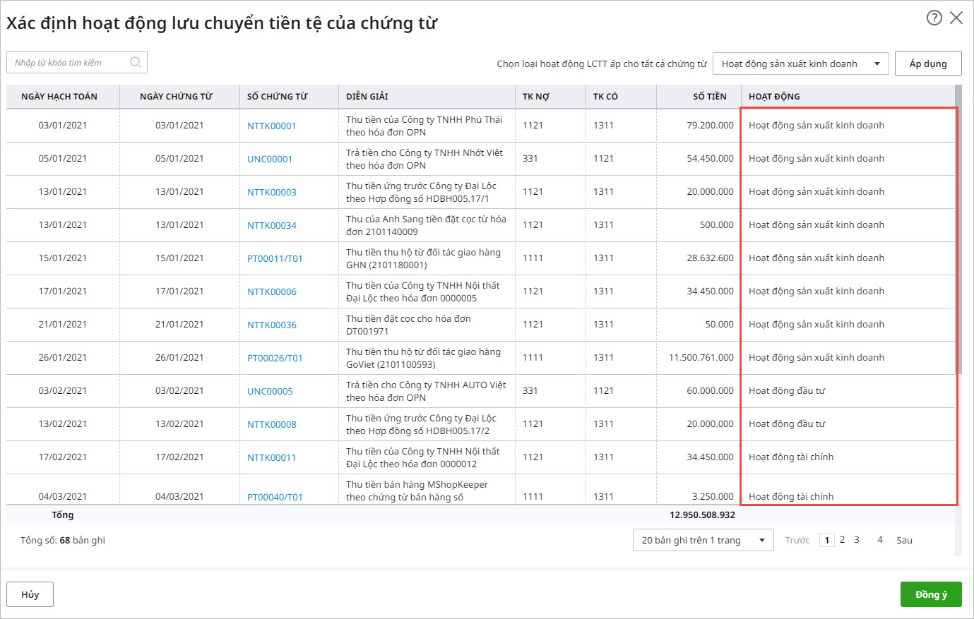Click the Ngày hạch toán column header
Screen dimensions: 974x619
(59, 97)
